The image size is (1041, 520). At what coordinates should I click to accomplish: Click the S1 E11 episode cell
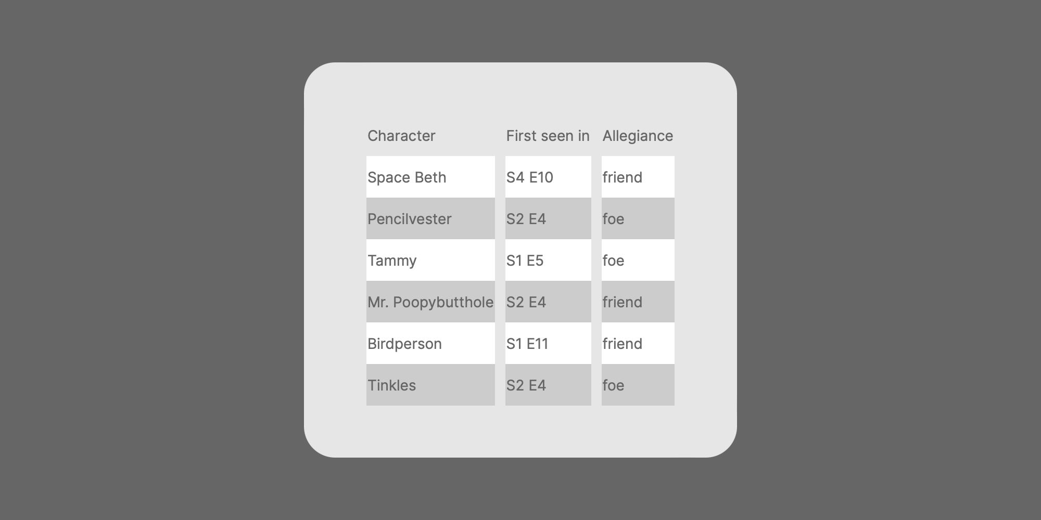coord(548,343)
